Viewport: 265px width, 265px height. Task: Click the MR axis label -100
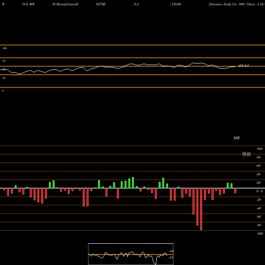coord(260,234)
